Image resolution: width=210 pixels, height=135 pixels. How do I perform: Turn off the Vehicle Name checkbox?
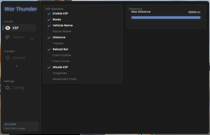pyautogui.click(x=49, y=25)
